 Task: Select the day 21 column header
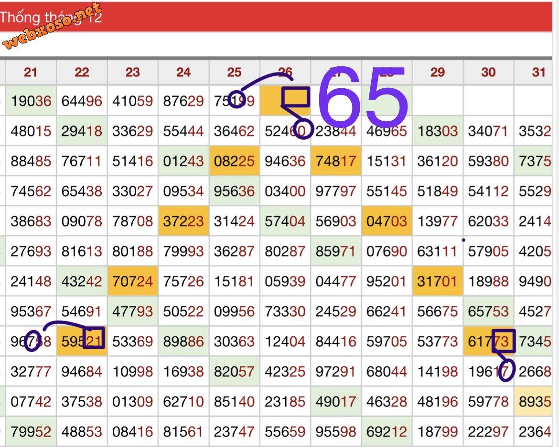(x=31, y=72)
